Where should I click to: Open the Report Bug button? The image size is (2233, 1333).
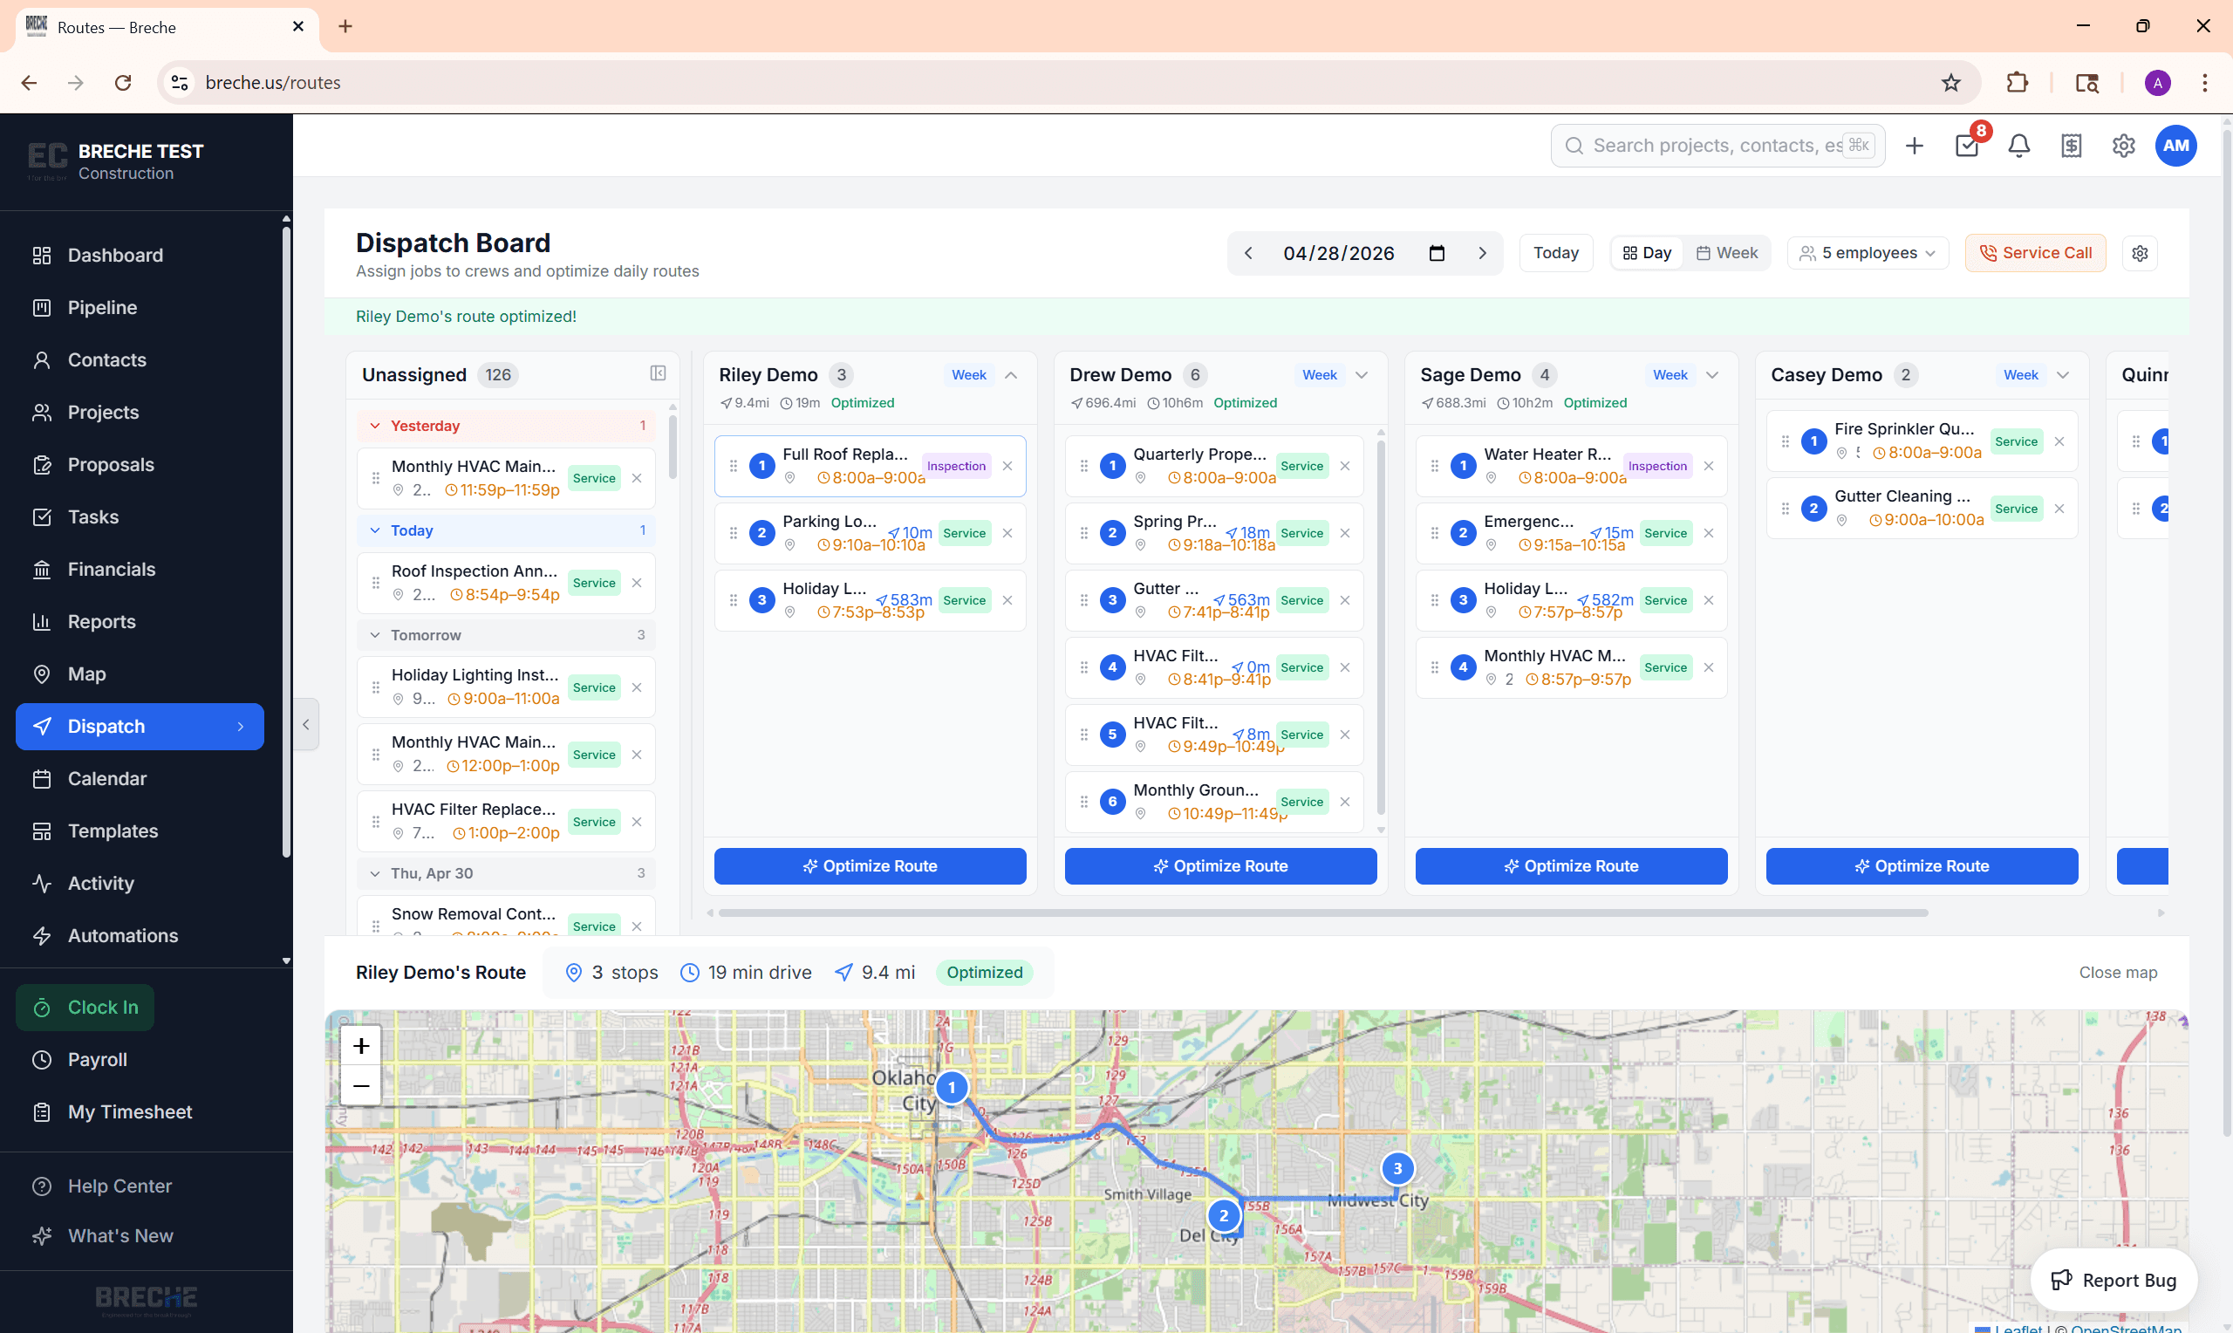[x=2113, y=1280]
